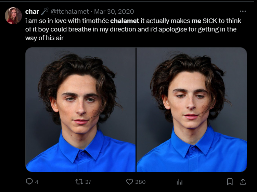Viewport: 257px width, 192px height.
Task: Click the like count 280
Action: pos(140,182)
